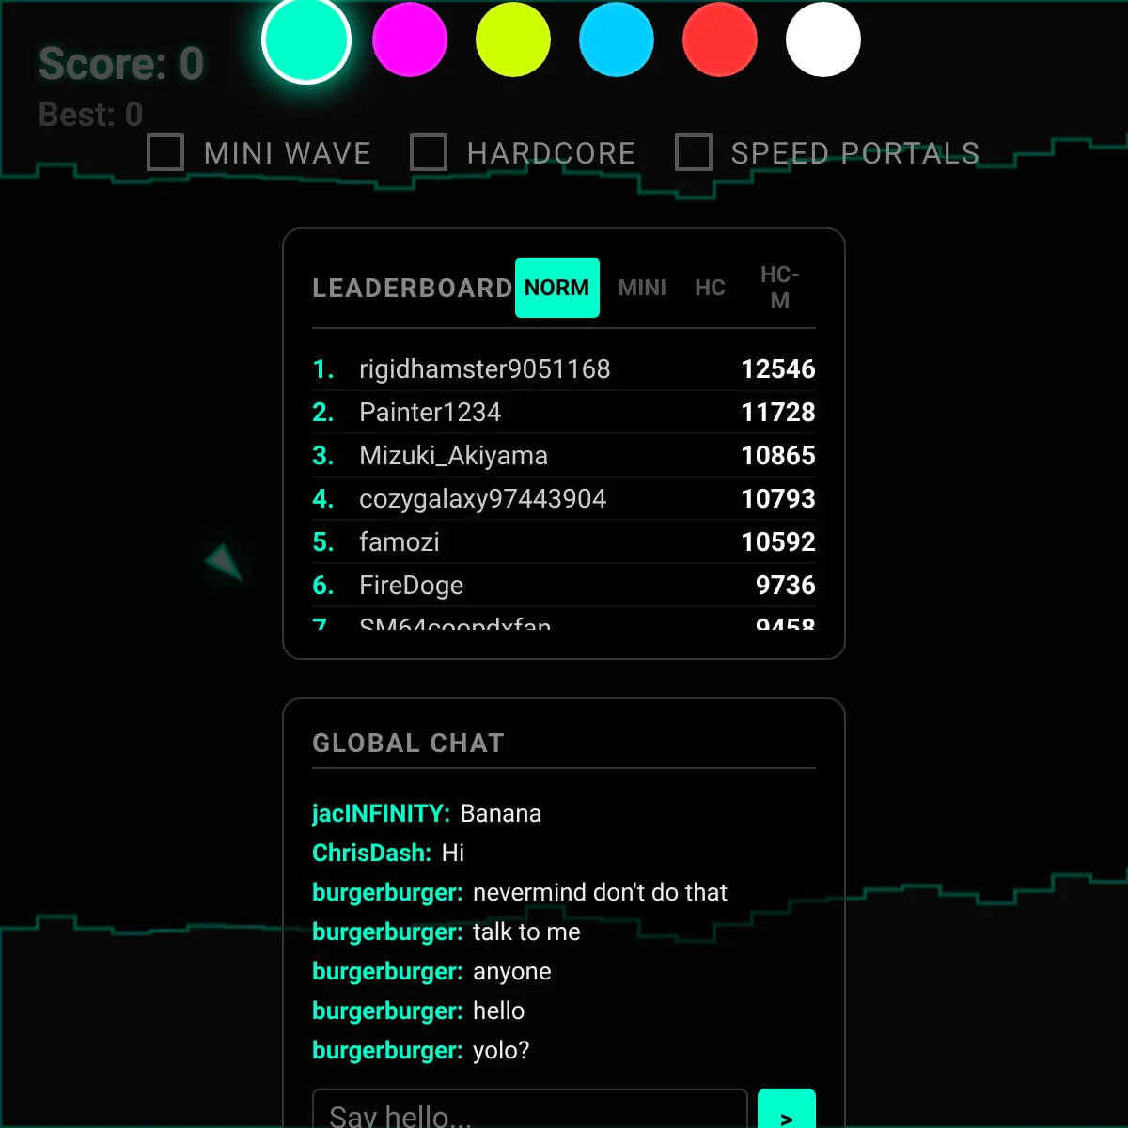Click ChrisDash username in chat
Viewport: 1128px width, 1128px height.
[371, 854]
